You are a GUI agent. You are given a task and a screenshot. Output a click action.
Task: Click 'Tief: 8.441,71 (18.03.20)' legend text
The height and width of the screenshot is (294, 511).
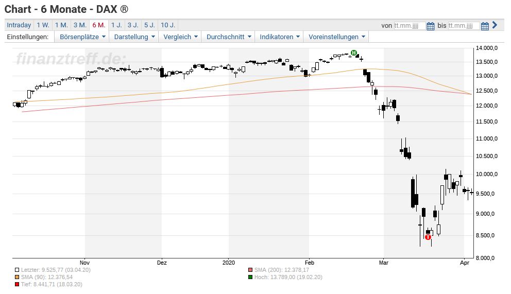52,284
